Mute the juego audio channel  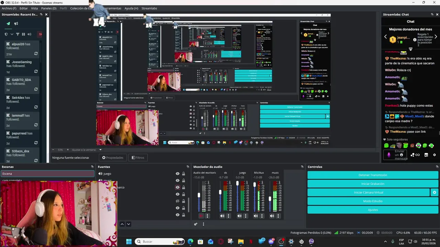[239, 216]
